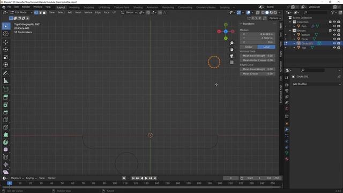The image size is (343, 193).
Task: Select the Cursor tool
Action: (6, 34)
